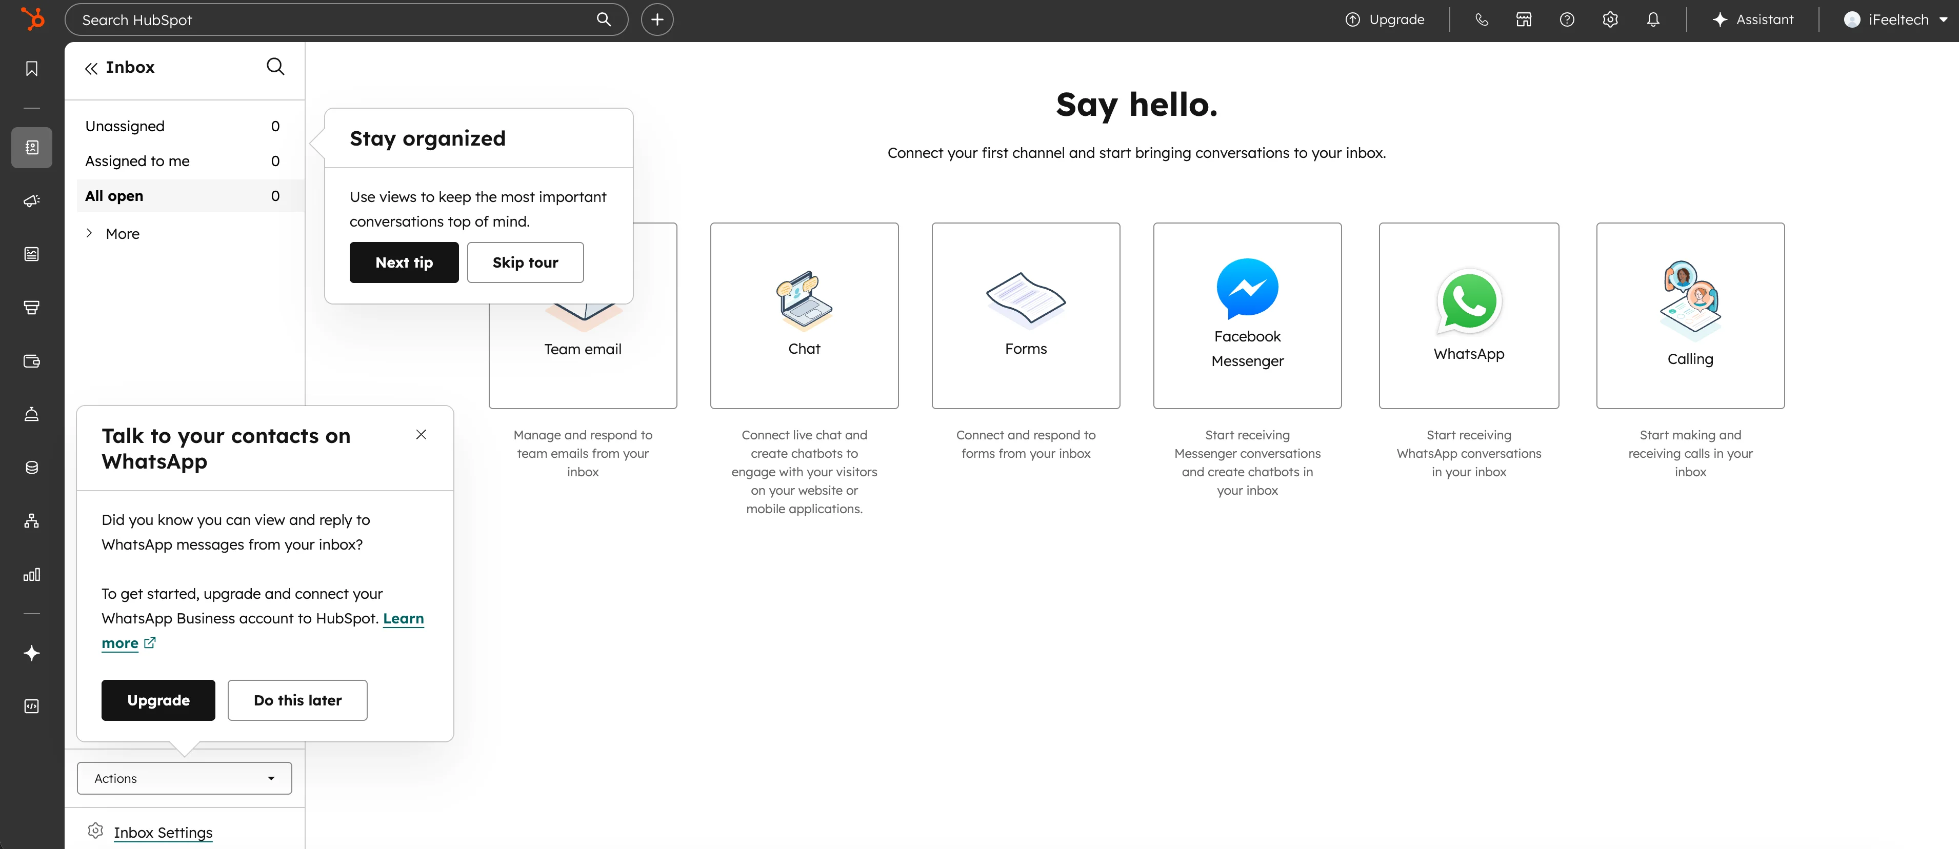Open the notifications bell
Screen dimensions: 1959x849
[x=1652, y=20]
